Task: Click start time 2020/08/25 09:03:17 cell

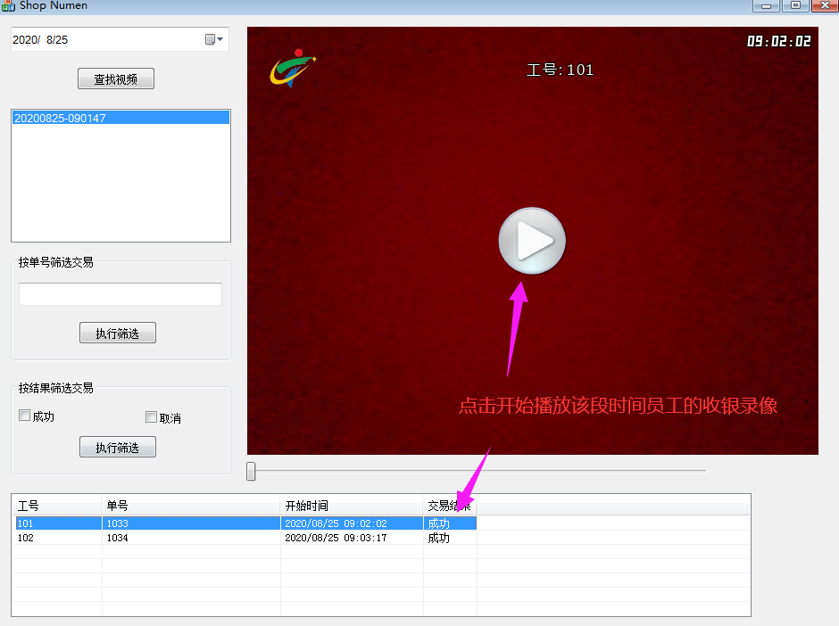Action: 352,538
